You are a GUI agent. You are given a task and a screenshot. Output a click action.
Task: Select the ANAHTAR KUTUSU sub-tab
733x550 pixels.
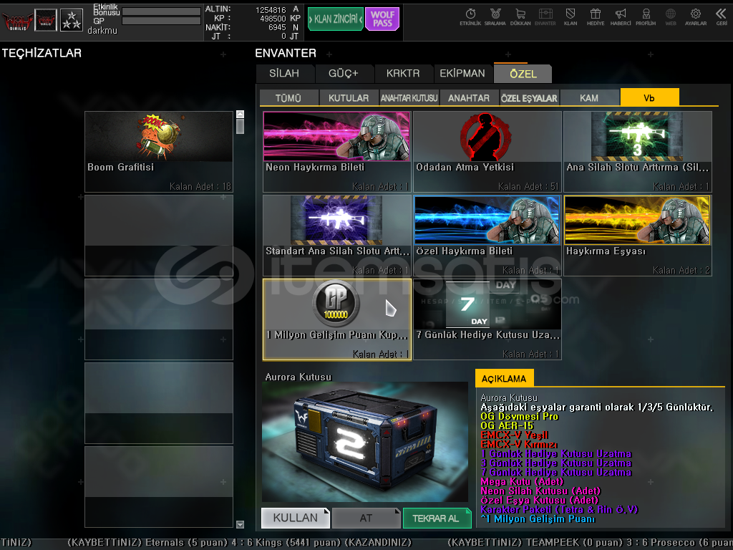tap(409, 97)
